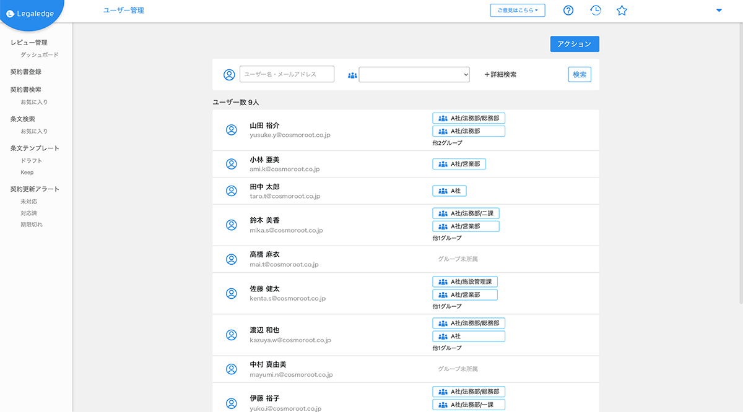
Task: Expand the ＋詳細検索 advanced search
Action: [x=500, y=75]
